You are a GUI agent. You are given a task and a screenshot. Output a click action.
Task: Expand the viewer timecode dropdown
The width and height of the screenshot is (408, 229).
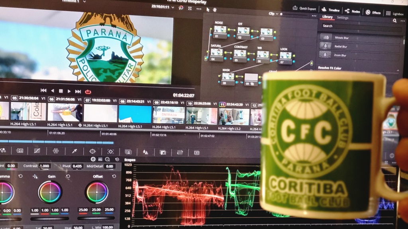click(x=172, y=7)
